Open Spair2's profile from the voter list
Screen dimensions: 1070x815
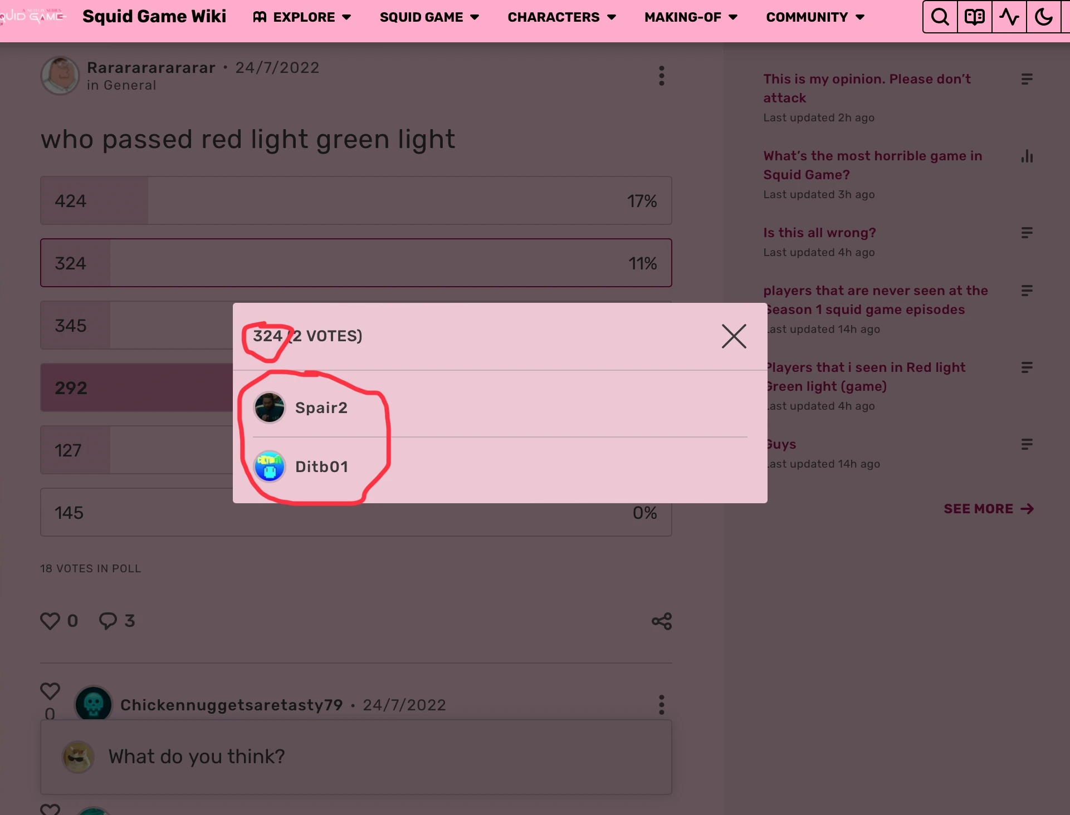tap(321, 407)
